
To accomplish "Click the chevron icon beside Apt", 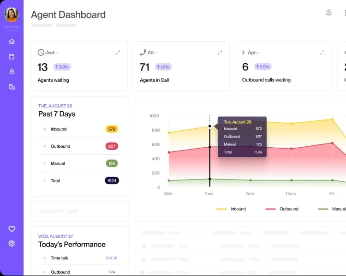I will pos(243,53).
